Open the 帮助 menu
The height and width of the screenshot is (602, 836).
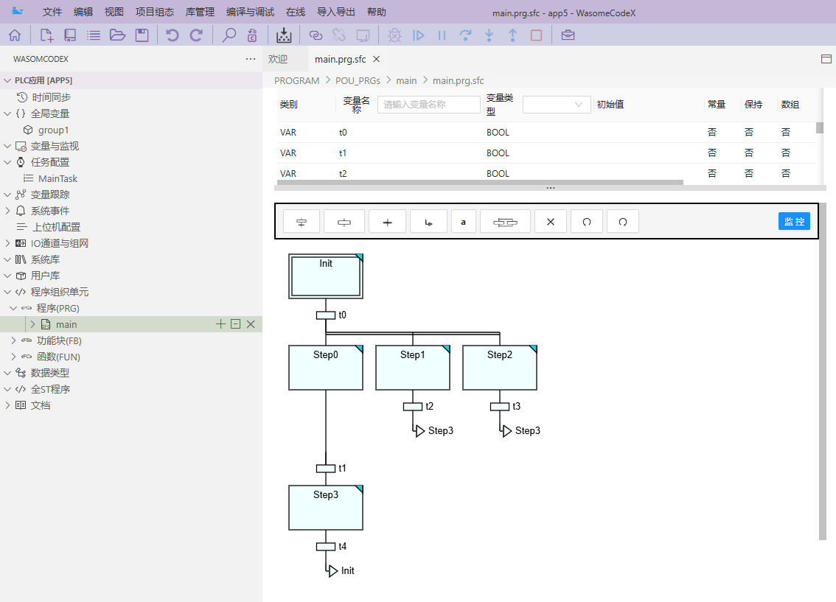[x=377, y=12]
